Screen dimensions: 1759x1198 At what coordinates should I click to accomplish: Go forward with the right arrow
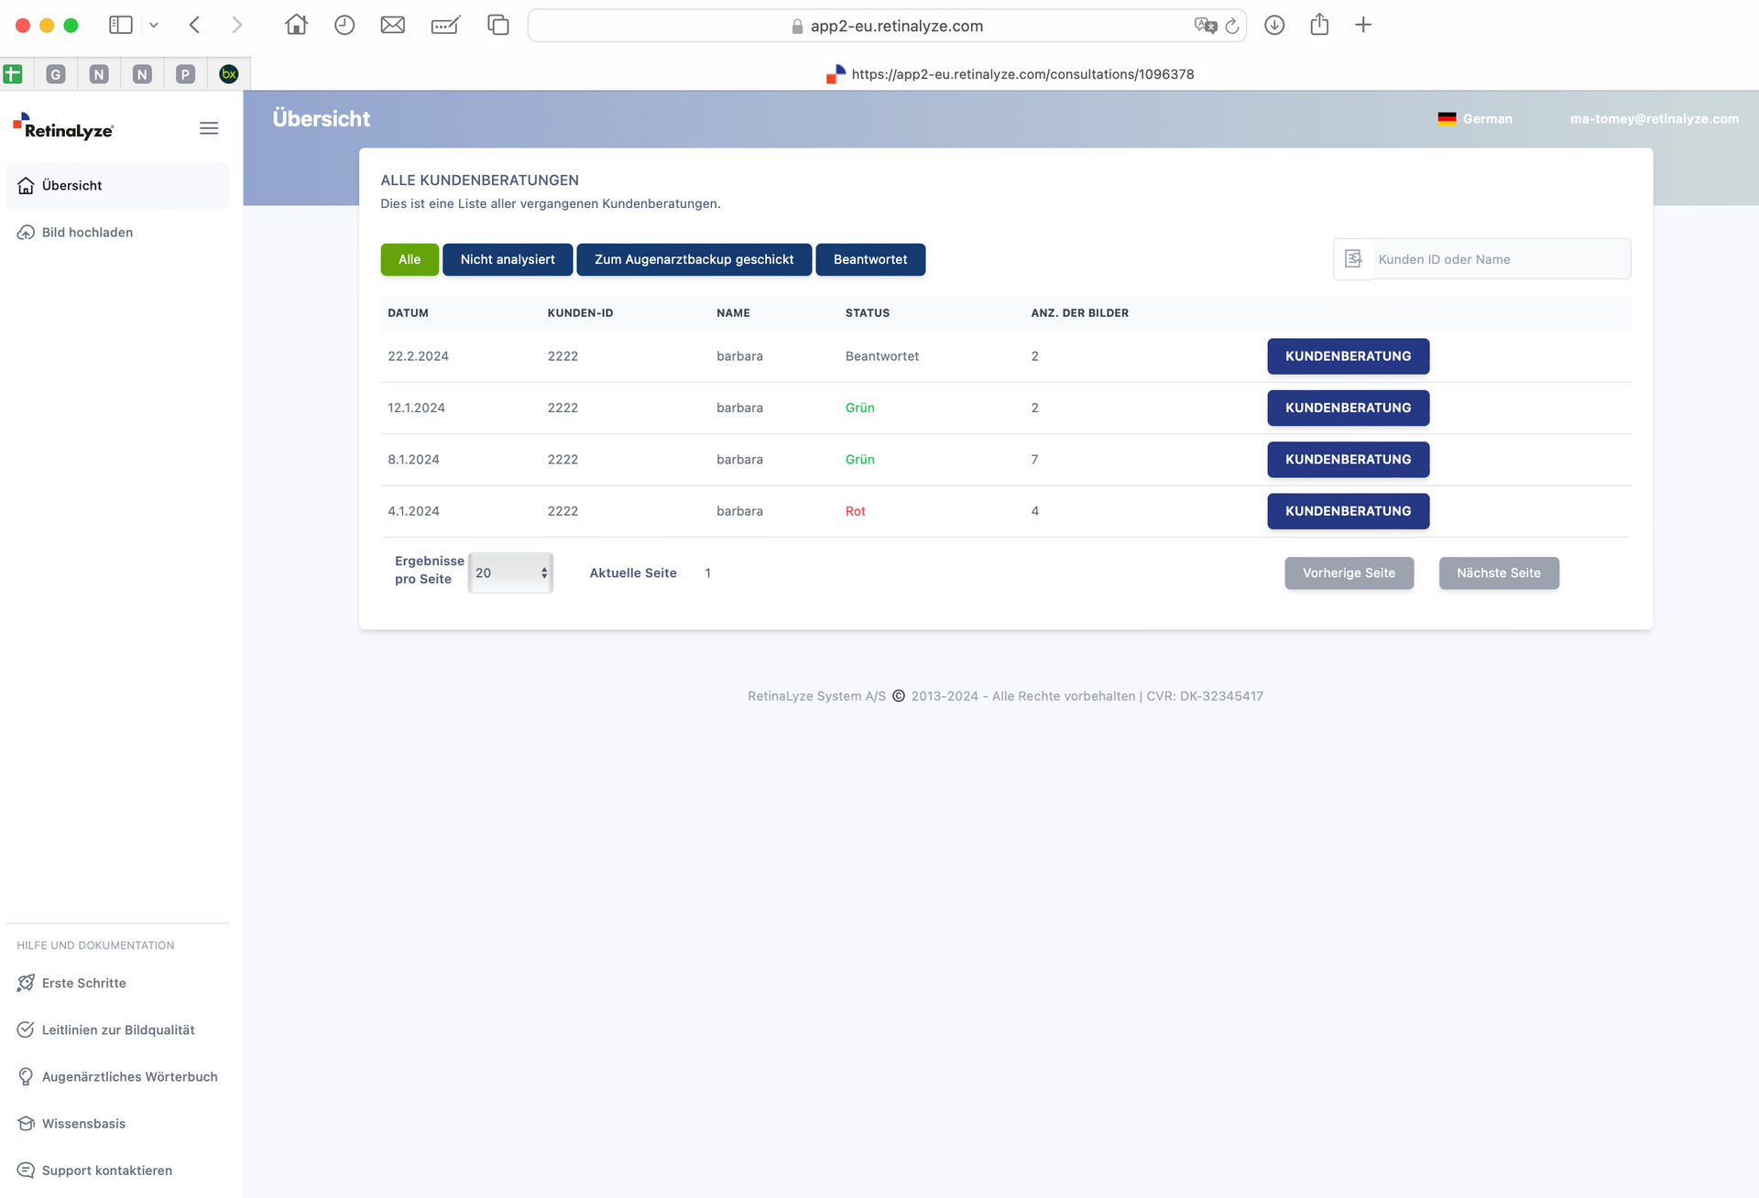click(x=237, y=25)
